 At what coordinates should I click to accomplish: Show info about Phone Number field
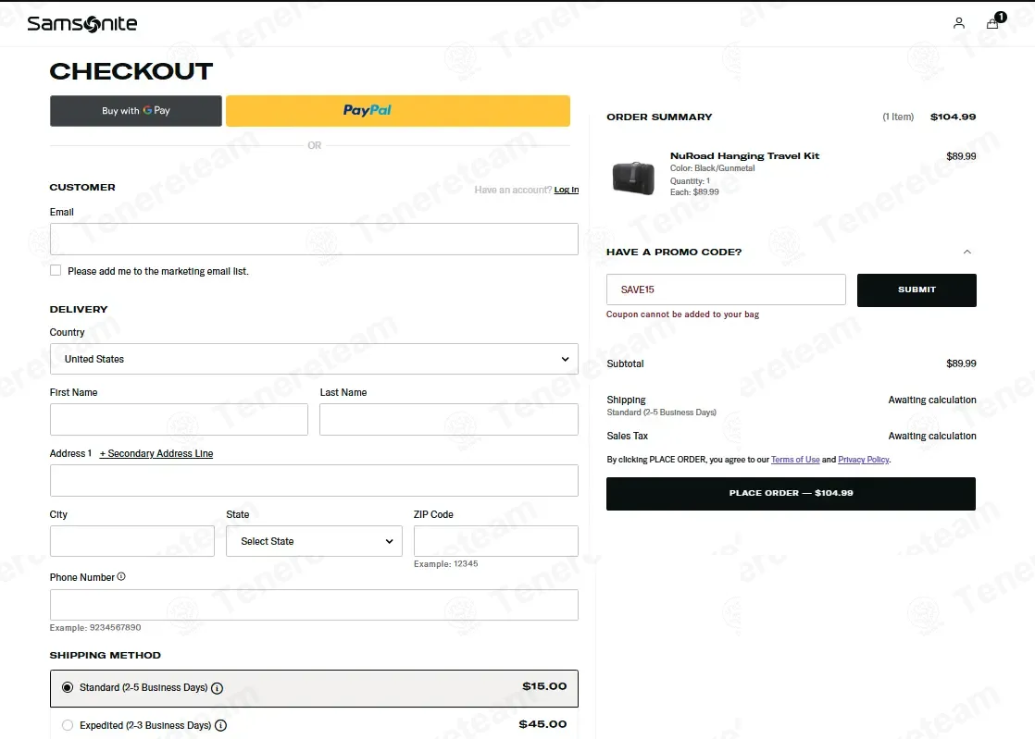[x=121, y=577]
